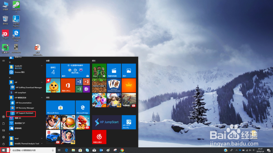Select the 回收站 recycle bin desktop icon

[5, 20]
